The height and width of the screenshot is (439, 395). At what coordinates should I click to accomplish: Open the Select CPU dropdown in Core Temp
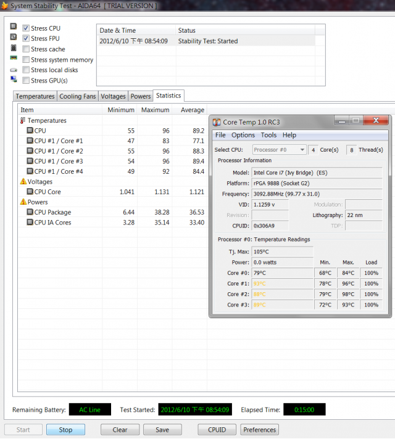pyautogui.click(x=278, y=150)
